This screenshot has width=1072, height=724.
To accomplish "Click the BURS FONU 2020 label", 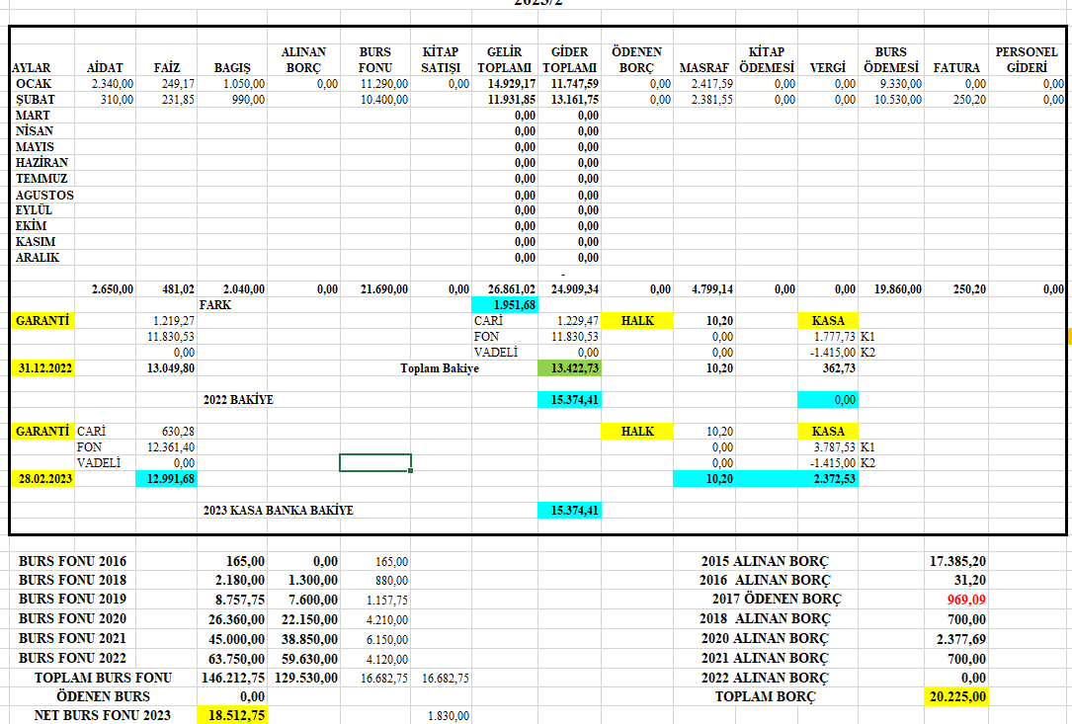I will [x=72, y=618].
